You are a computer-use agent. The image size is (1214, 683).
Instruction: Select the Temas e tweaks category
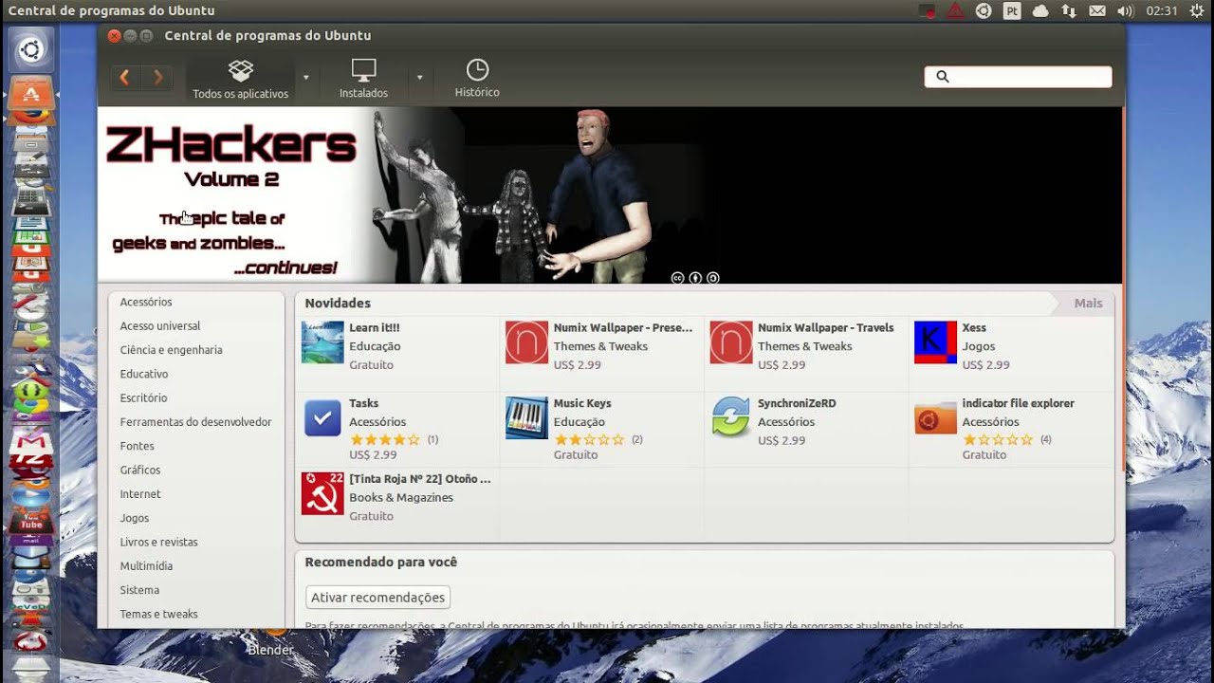(158, 614)
